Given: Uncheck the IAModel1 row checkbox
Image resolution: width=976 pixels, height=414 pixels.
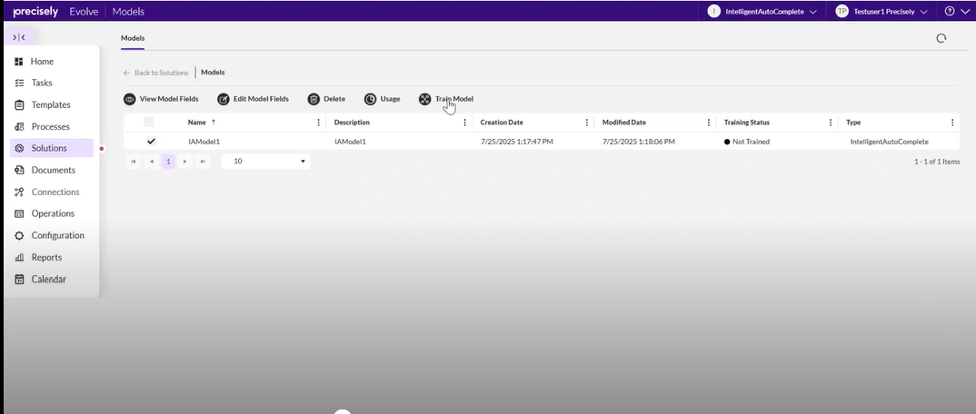Looking at the screenshot, I should point(151,141).
